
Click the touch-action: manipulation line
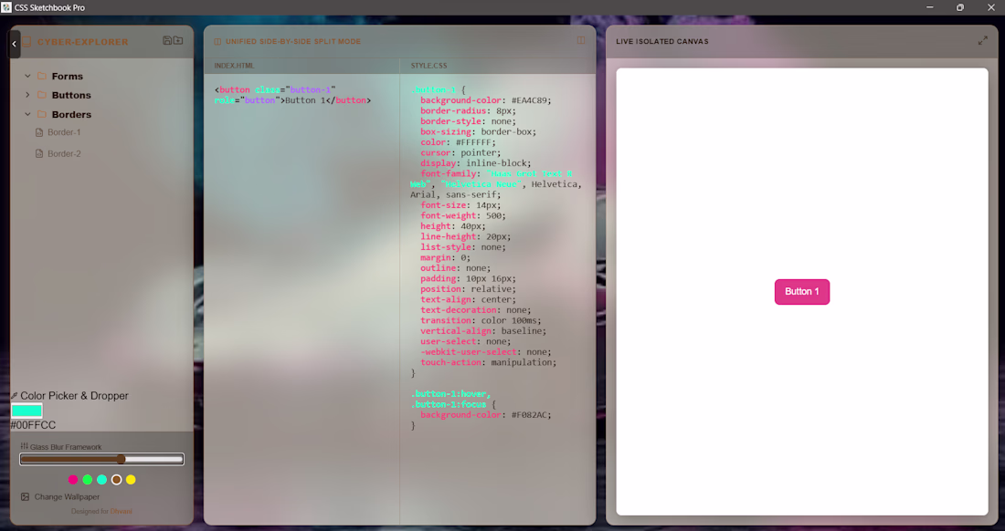tap(489, 363)
